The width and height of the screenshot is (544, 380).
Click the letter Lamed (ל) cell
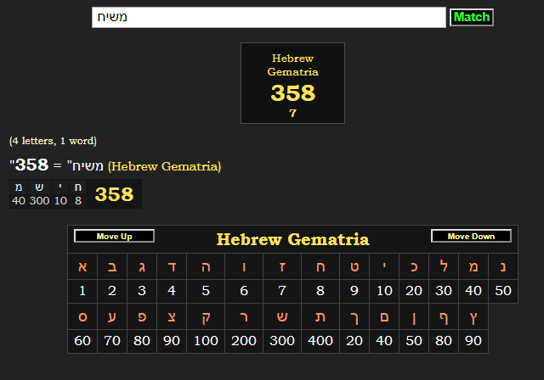(443, 267)
